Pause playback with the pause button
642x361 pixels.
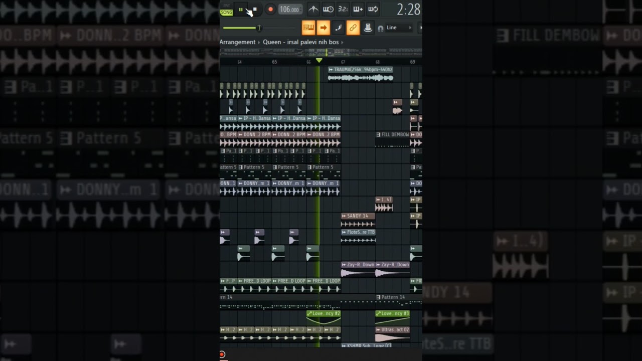pyautogui.click(x=241, y=10)
